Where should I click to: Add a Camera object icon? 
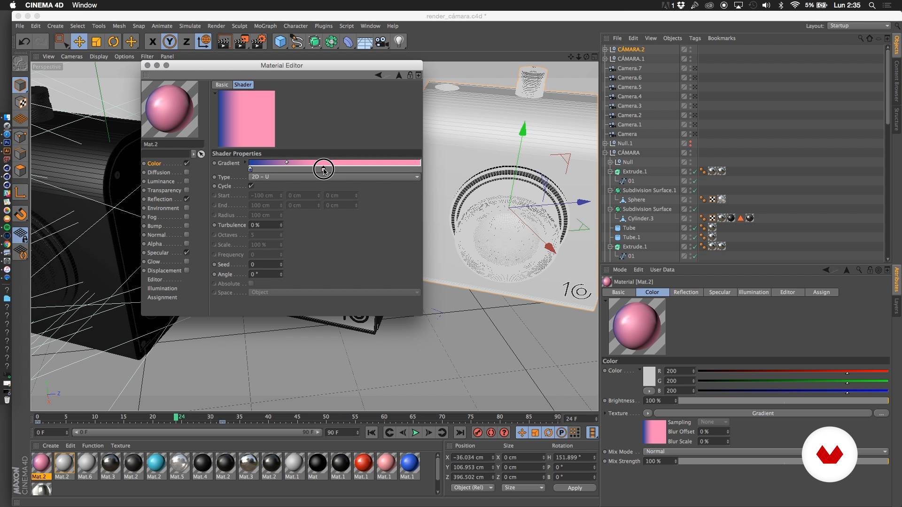382,42
